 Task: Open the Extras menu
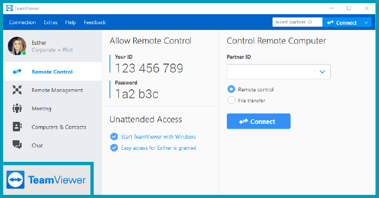[51, 23]
